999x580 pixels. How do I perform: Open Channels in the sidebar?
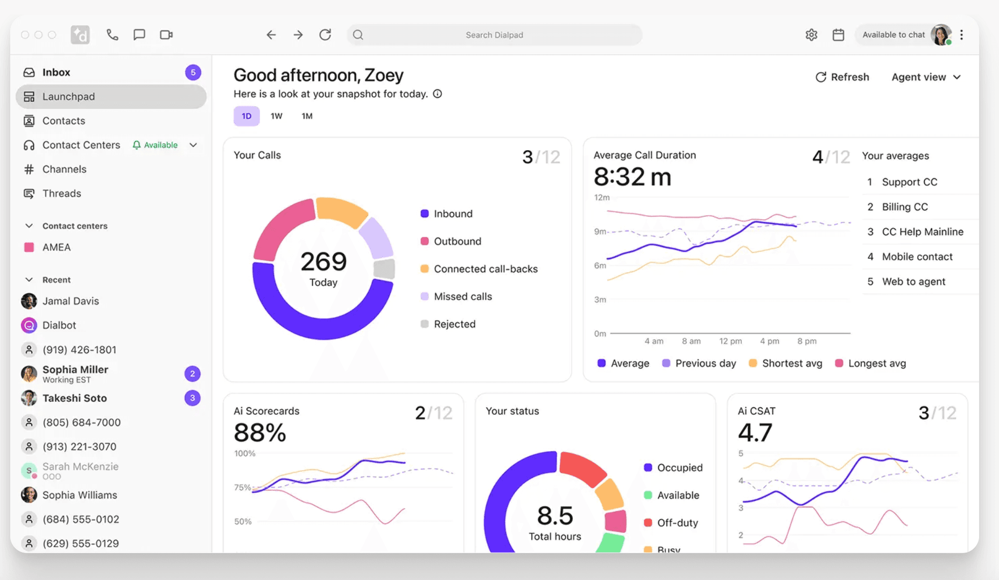click(x=64, y=169)
